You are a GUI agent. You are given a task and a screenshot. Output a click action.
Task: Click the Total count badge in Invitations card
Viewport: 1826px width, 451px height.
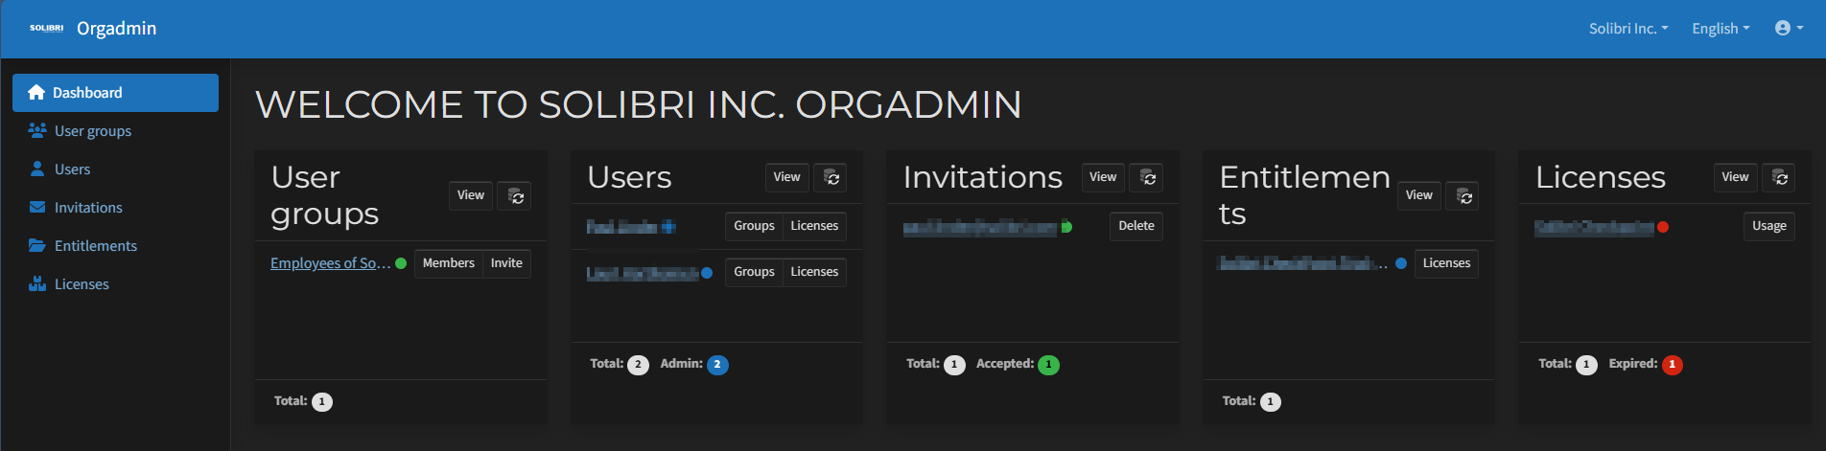pos(954,365)
